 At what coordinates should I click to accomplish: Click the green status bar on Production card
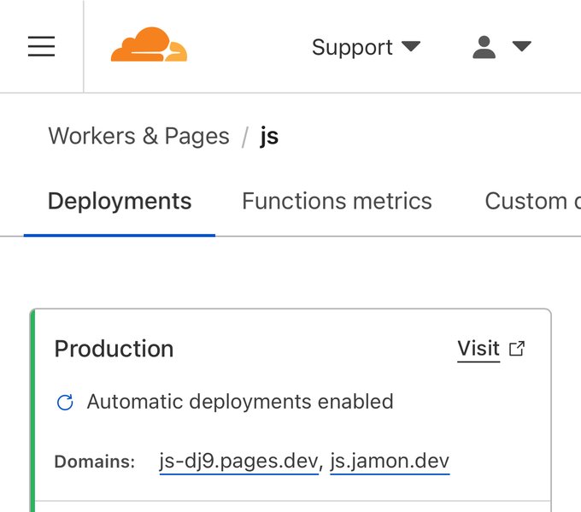coord(32,410)
